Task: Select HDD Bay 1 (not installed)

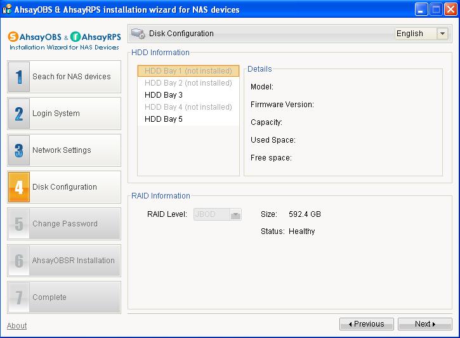Action: point(188,71)
